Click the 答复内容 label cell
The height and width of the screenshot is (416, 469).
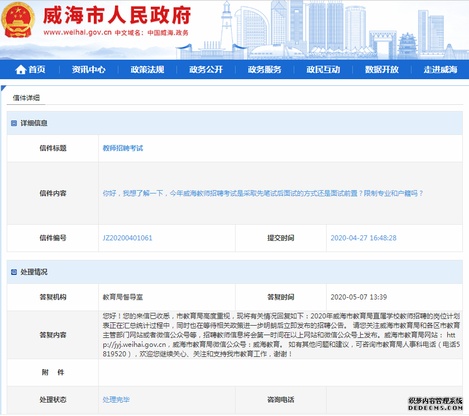53,335
